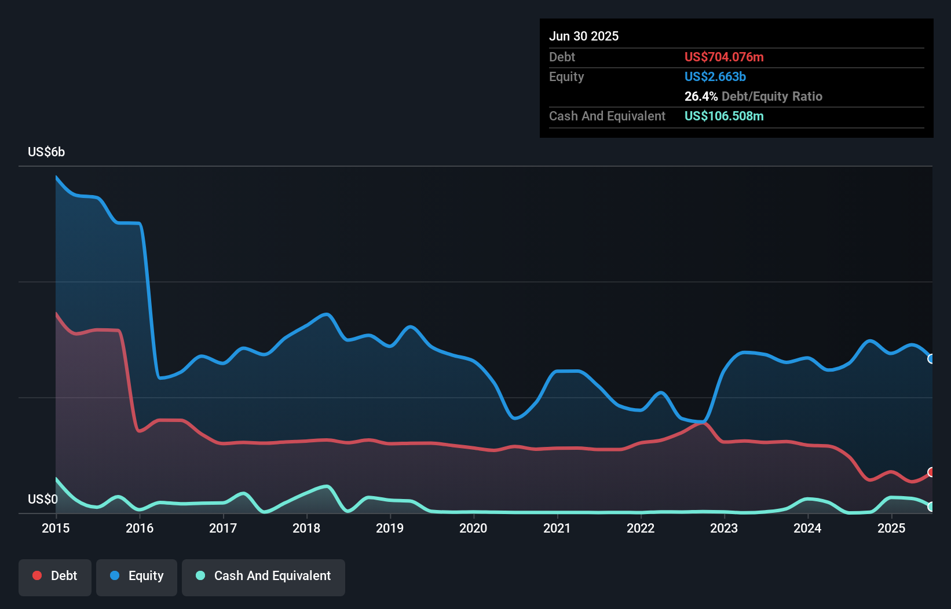Click the Equity endpoint marker on the chart
This screenshot has height=609, width=951.
click(931, 359)
